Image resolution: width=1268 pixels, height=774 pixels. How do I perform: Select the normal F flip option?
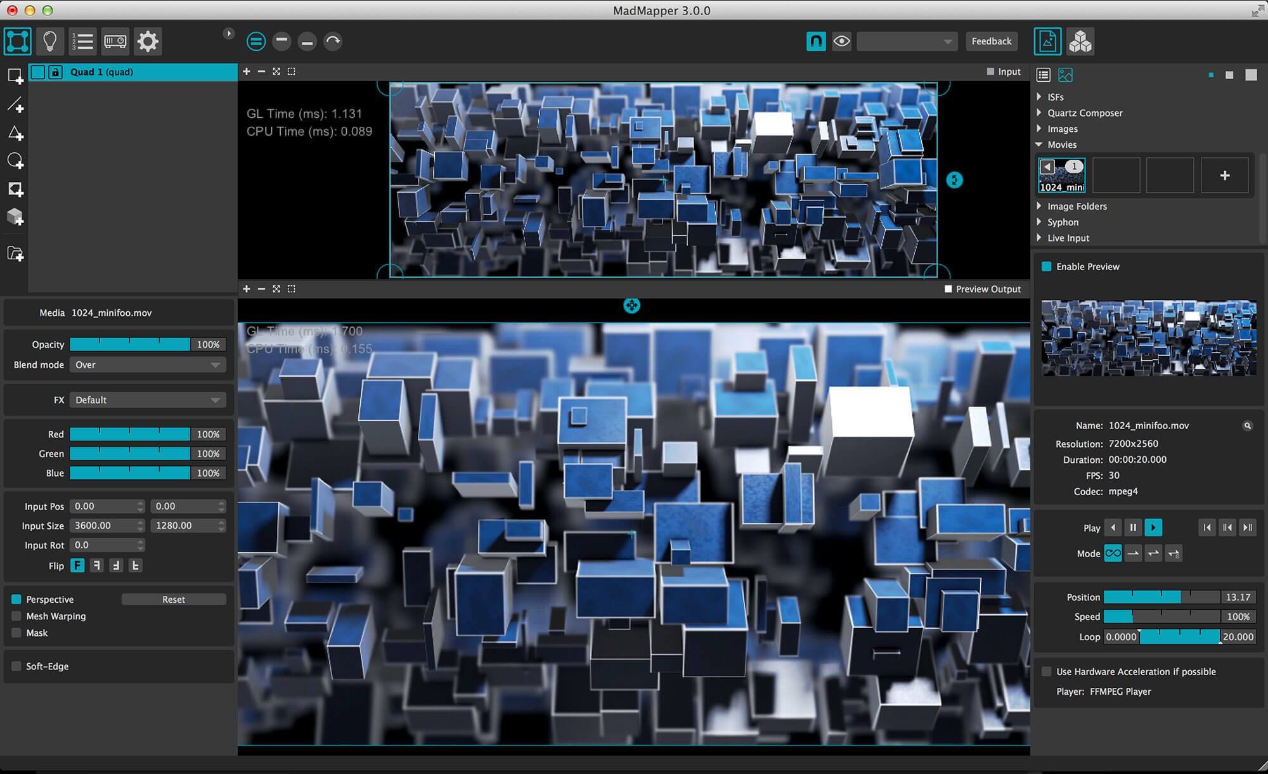pos(77,565)
